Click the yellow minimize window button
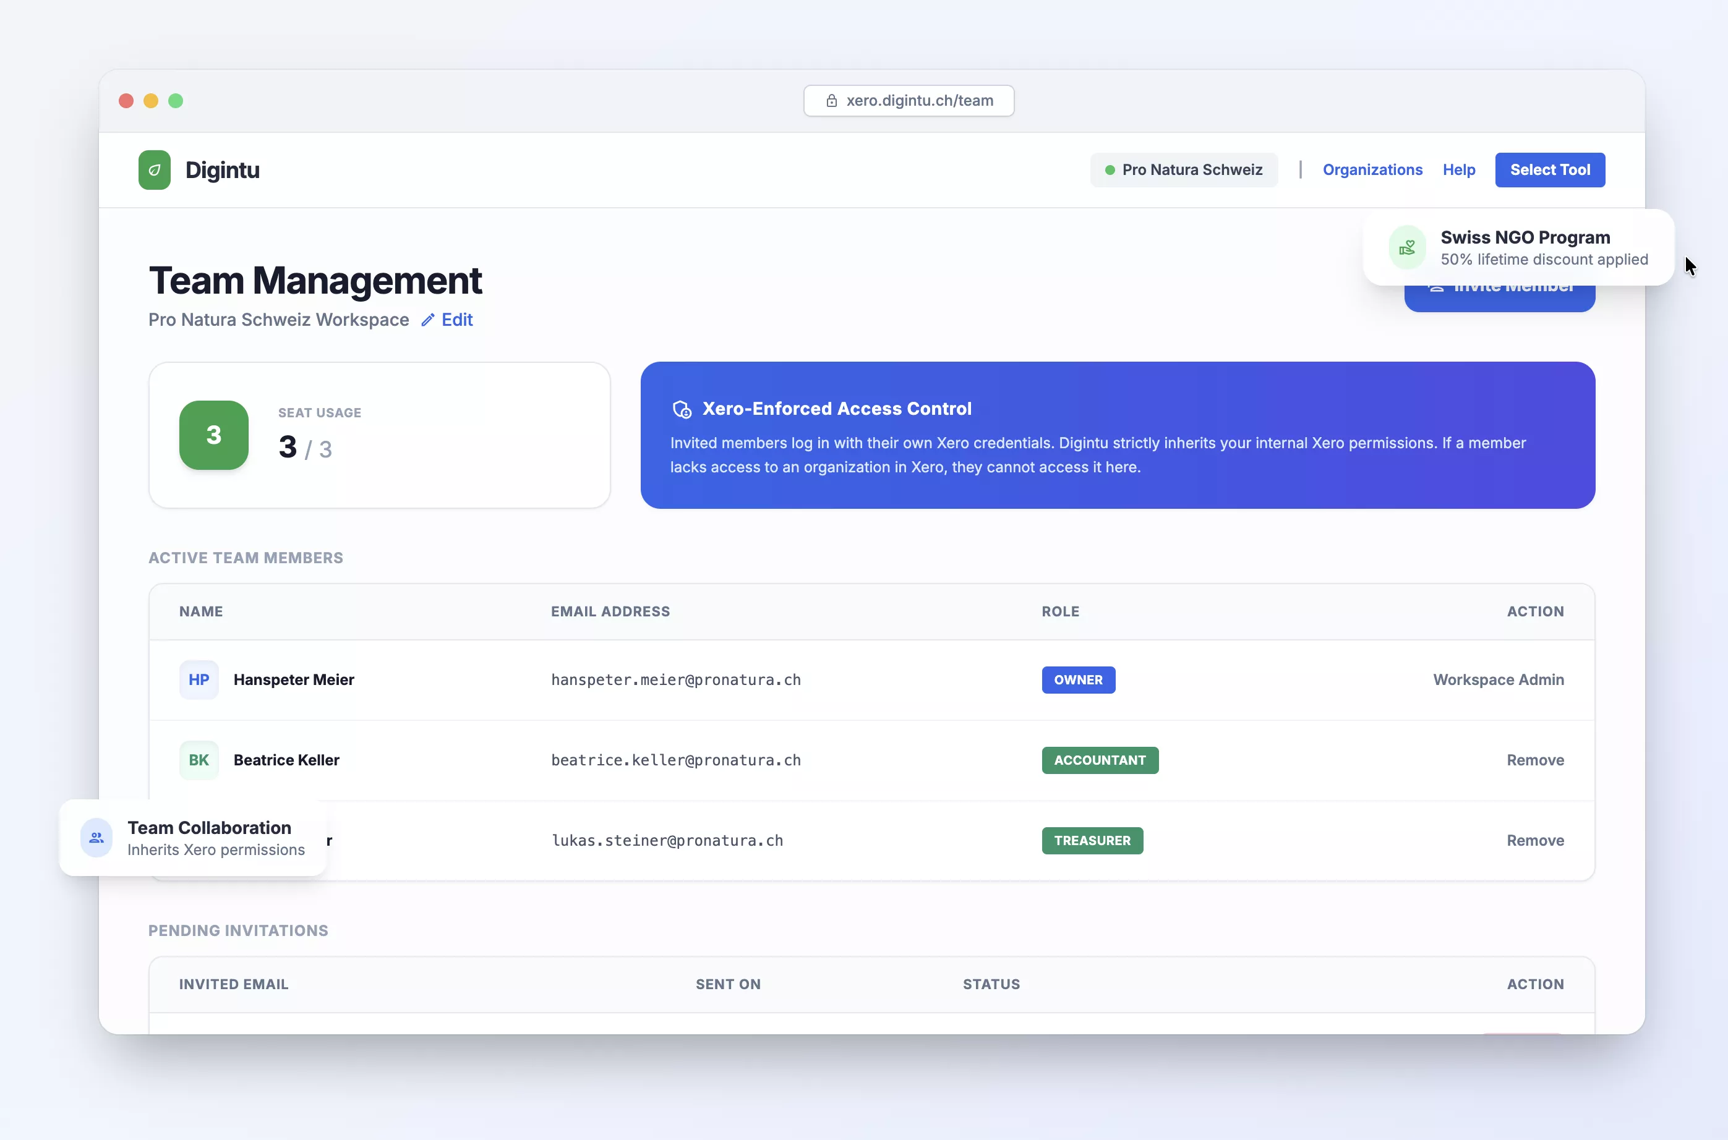 coord(150,100)
